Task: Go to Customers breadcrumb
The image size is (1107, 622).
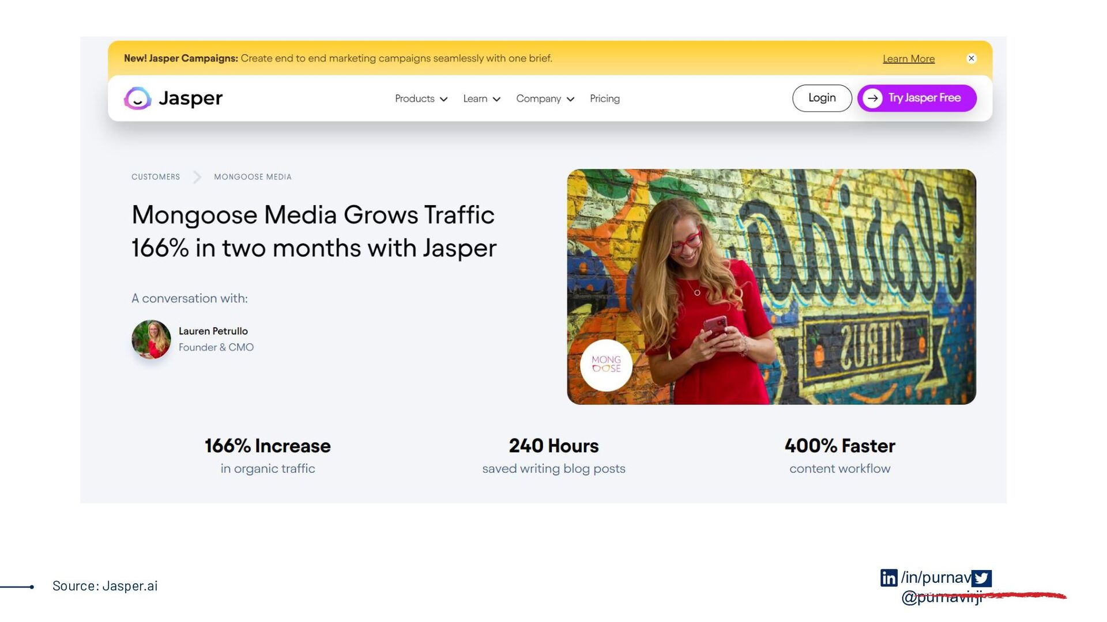Action: click(156, 177)
